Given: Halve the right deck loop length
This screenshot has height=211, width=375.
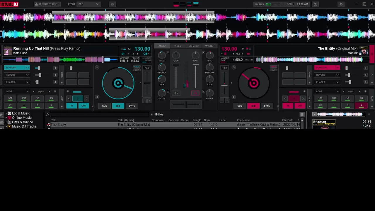Looking at the screenshot, I should [x=285, y=98].
